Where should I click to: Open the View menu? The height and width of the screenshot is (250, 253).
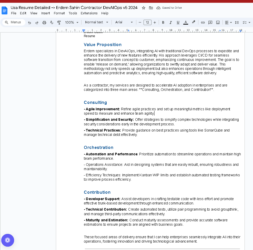click(34, 13)
